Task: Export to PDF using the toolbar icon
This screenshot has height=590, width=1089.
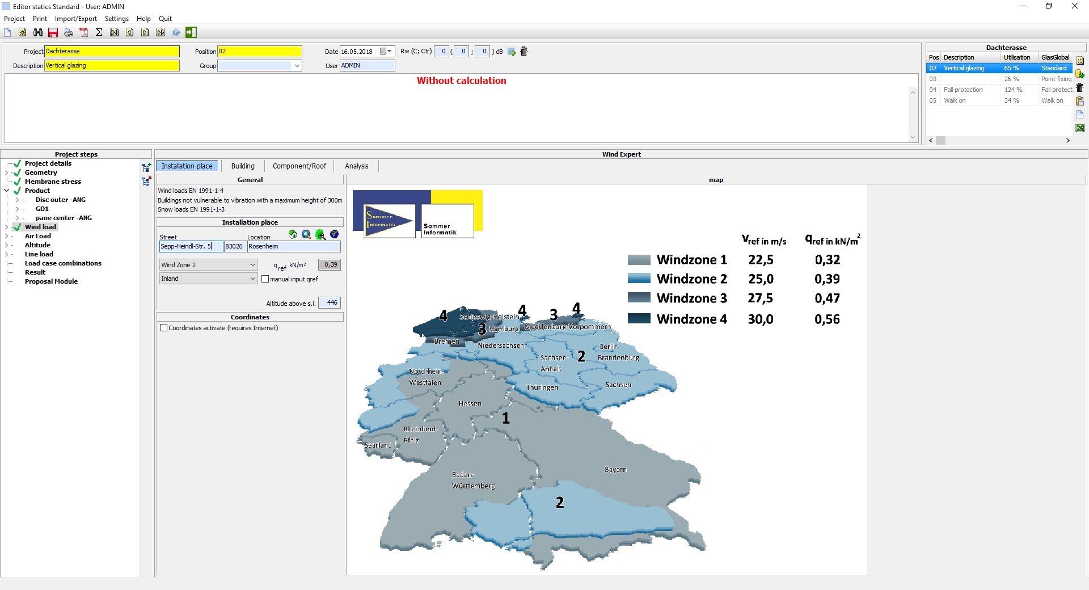Action: 84,32
